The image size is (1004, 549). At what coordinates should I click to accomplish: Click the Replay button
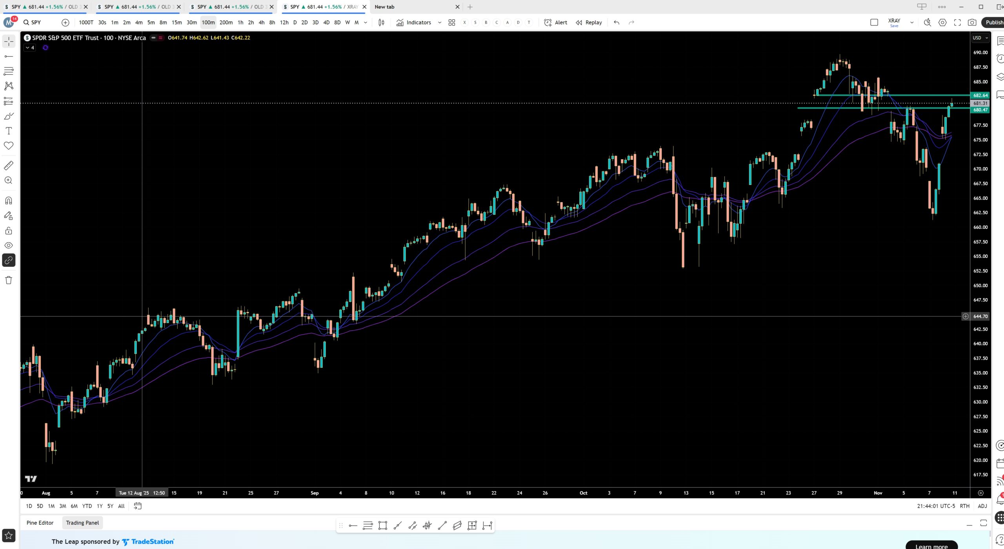[x=589, y=22]
